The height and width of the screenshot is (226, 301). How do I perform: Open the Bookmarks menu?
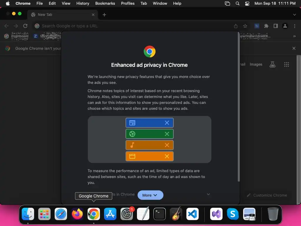(x=105, y=3)
